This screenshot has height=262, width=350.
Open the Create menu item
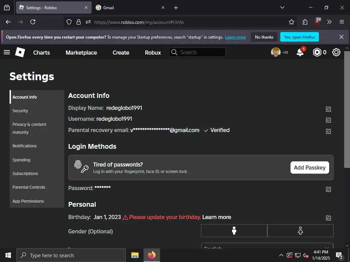pos(121,53)
